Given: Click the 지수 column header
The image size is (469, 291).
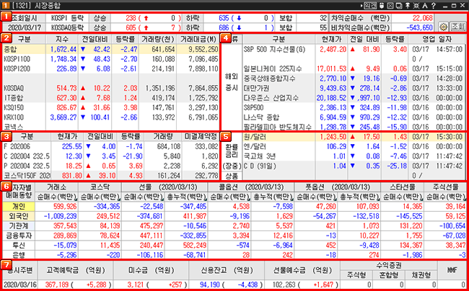Looking at the screenshot, I should point(62,39).
